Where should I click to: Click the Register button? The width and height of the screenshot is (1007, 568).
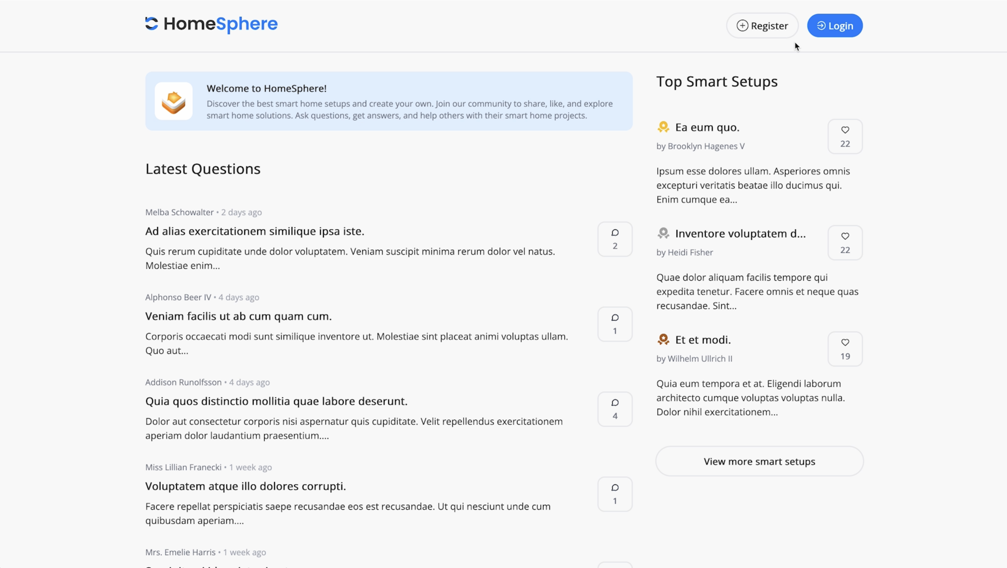[x=762, y=26]
